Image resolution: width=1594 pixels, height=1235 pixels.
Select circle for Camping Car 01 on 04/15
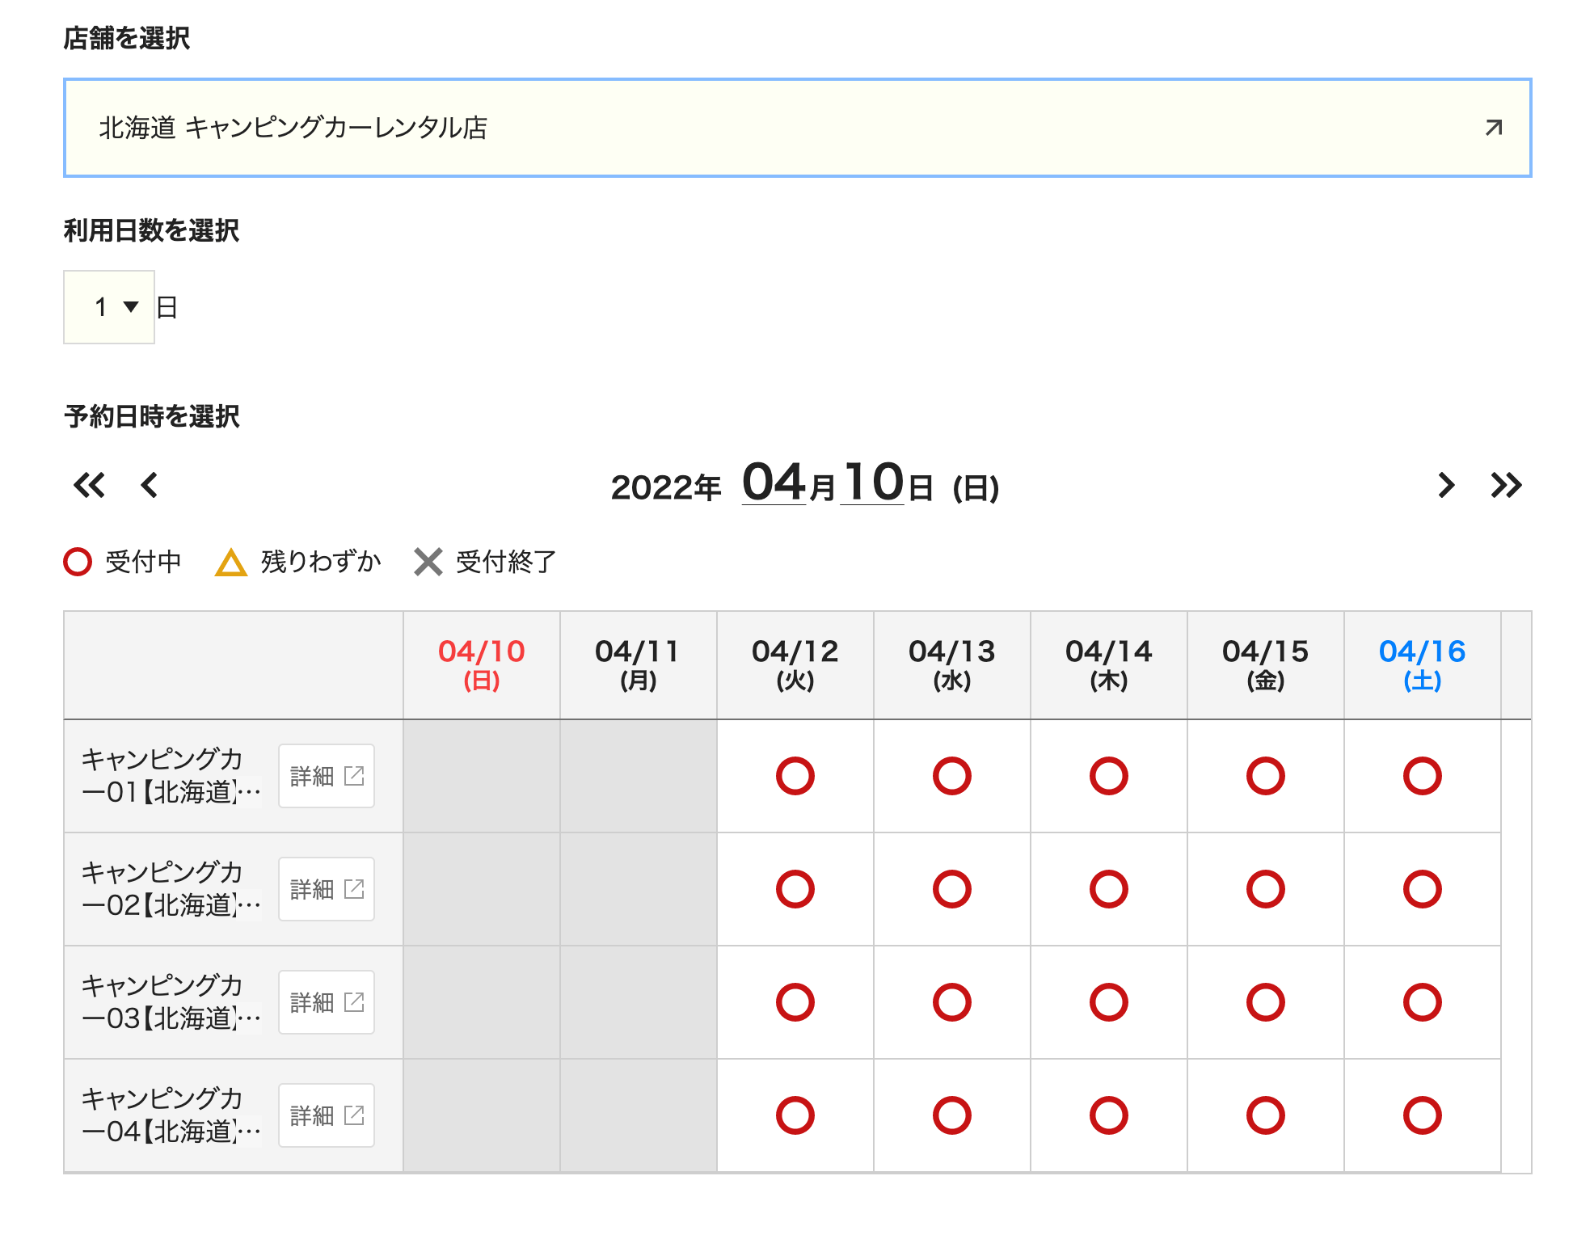point(1266,776)
